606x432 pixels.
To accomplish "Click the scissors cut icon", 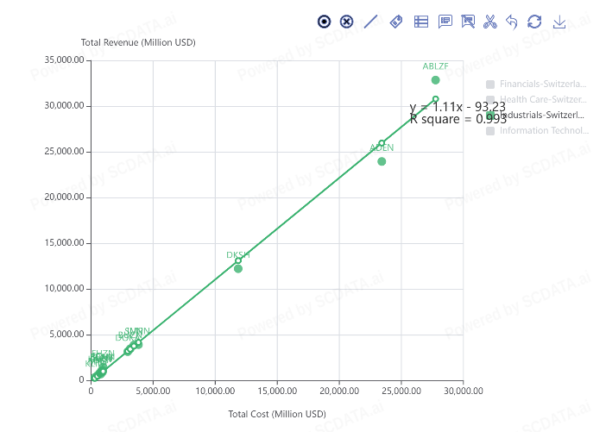I will [490, 22].
